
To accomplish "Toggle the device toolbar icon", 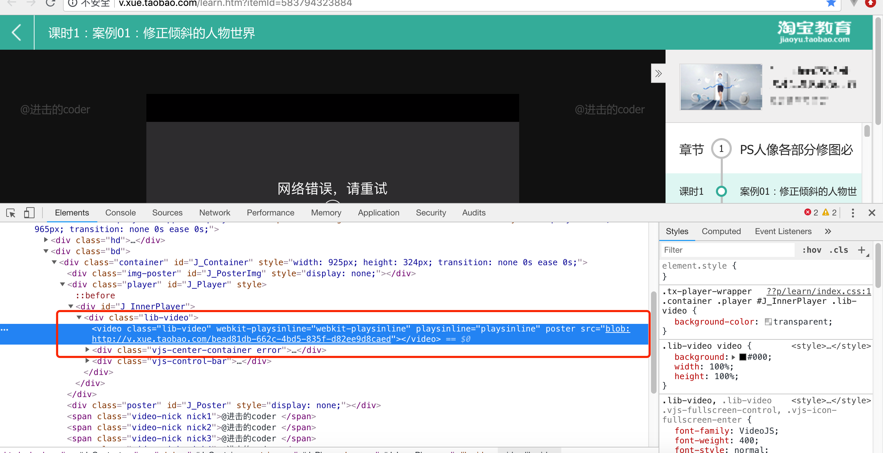I will [29, 213].
